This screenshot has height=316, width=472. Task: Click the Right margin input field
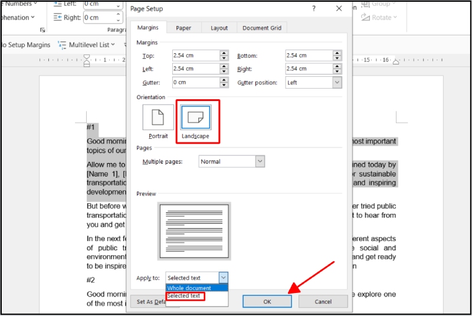pyautogui.click(x=309, y=69)
